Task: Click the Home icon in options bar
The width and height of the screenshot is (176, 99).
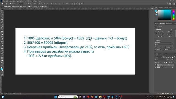Action: [x=2, y=4]
